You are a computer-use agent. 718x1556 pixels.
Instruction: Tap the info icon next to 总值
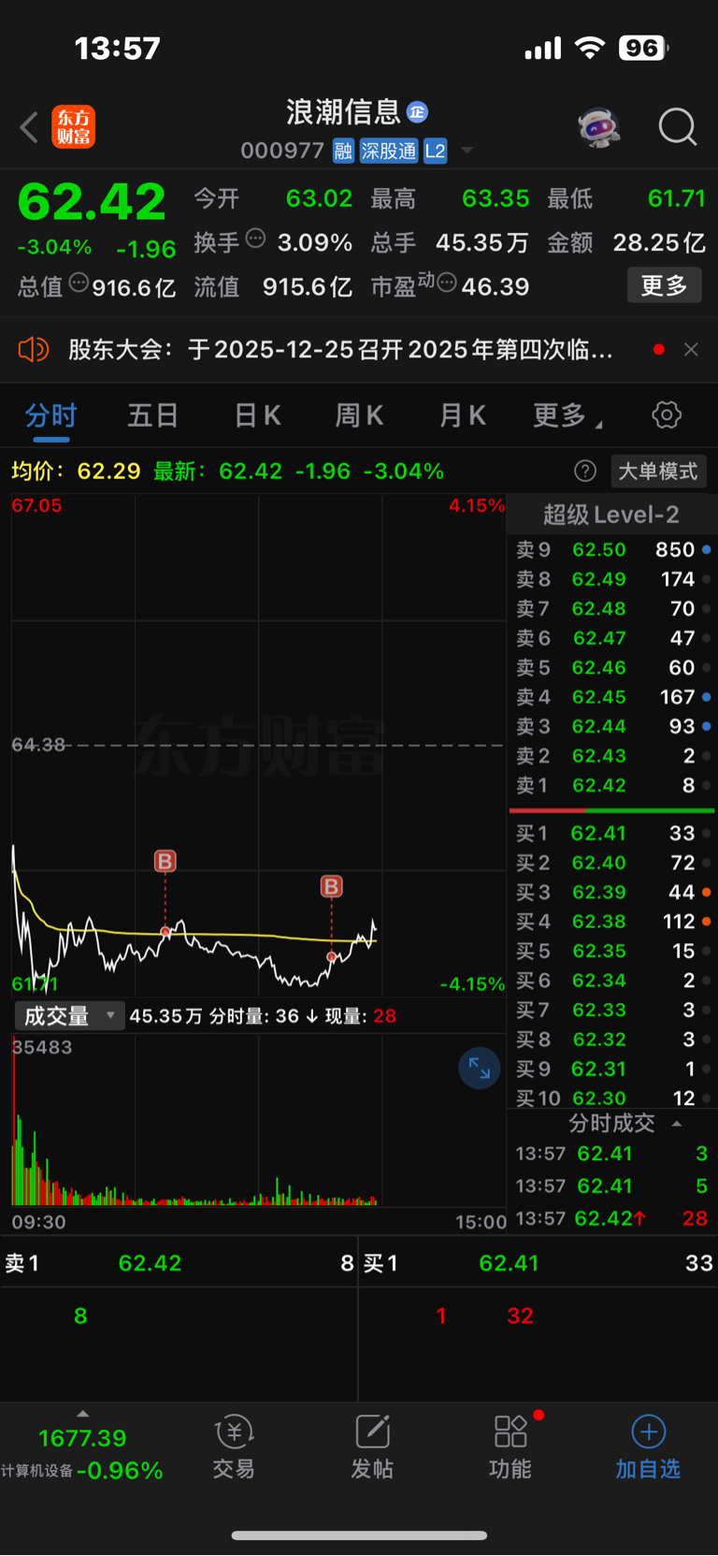coord(79,283)
